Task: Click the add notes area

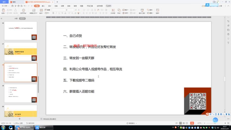Action: point(50,119)
